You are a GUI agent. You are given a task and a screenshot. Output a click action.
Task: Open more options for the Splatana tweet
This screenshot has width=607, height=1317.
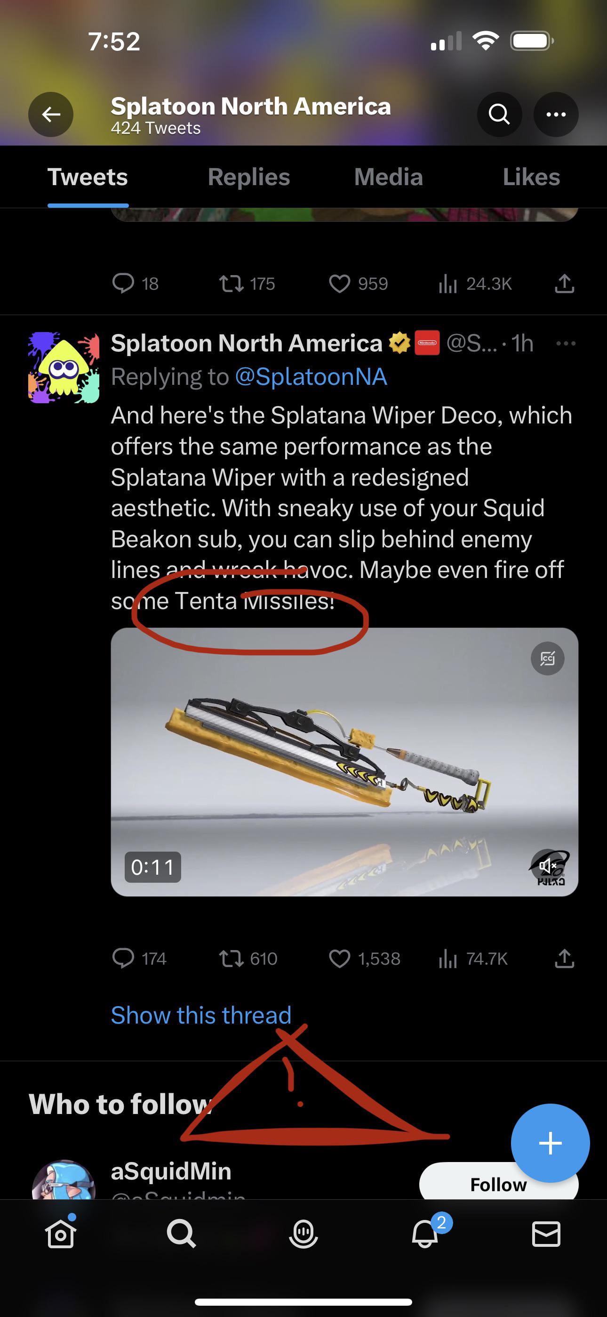(566, 343)
